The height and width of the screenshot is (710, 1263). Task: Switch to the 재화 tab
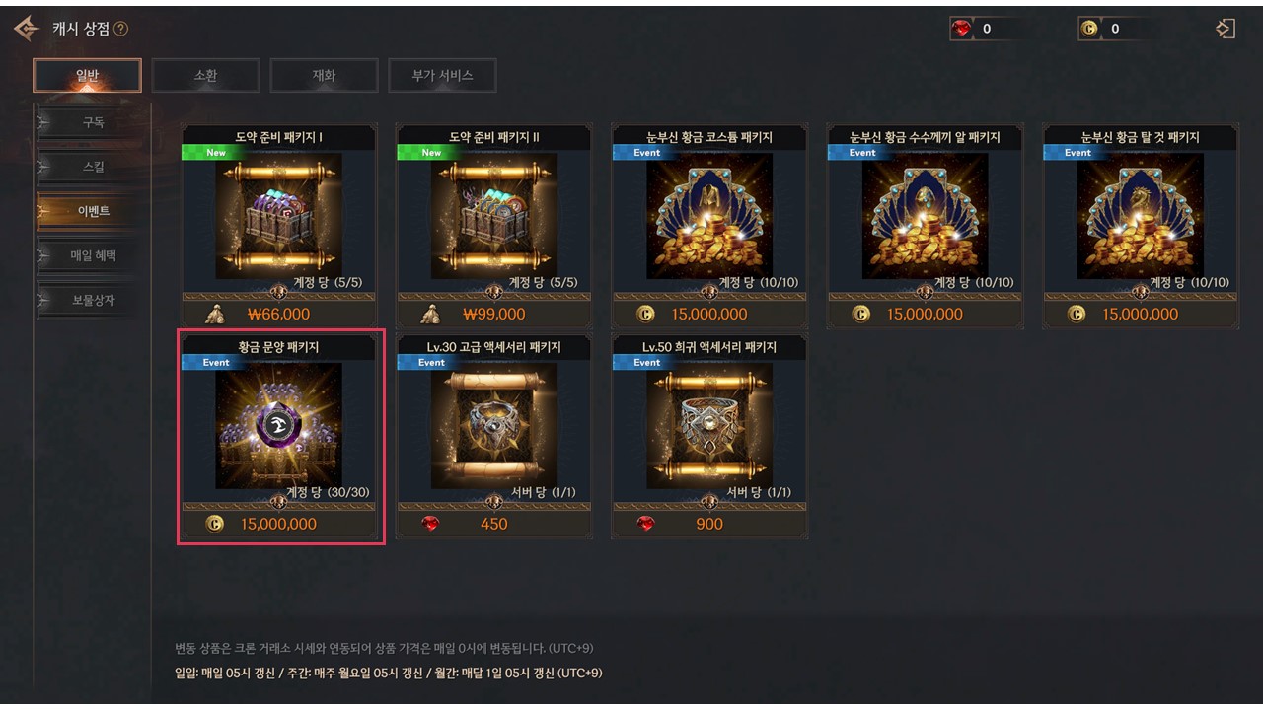tap(324, 75)
